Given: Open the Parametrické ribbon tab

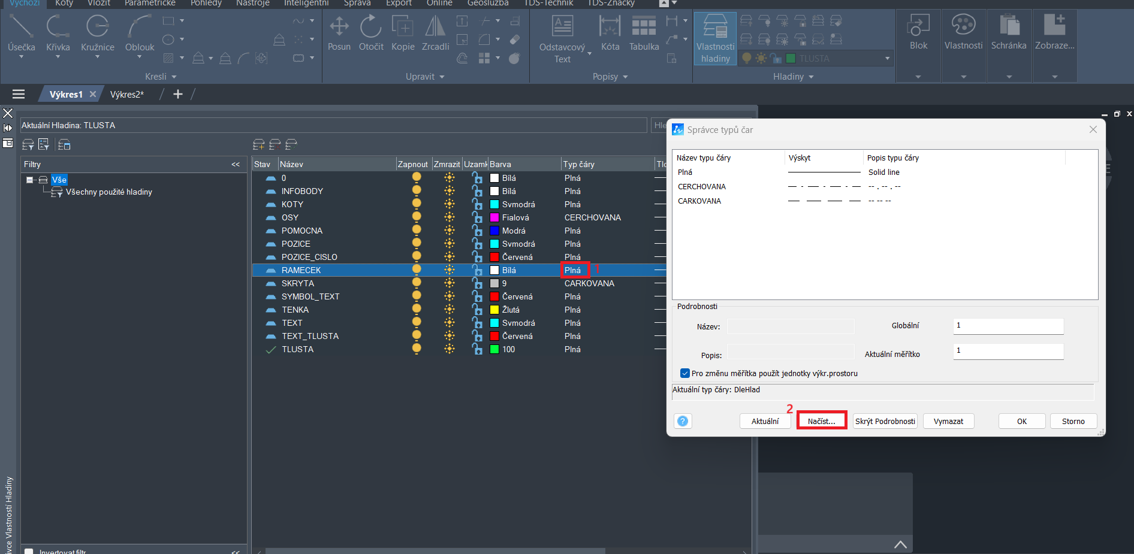Looking at the screenshot, I should pyautogui.click(x=150, y=3).
